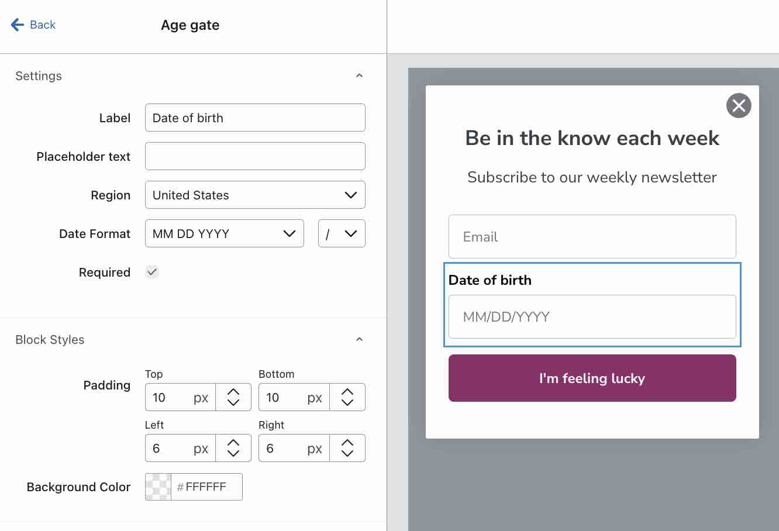779x531 pixels.
Task: Click the Bottom padding stepper arrows
Action: (x=347, y=397)
